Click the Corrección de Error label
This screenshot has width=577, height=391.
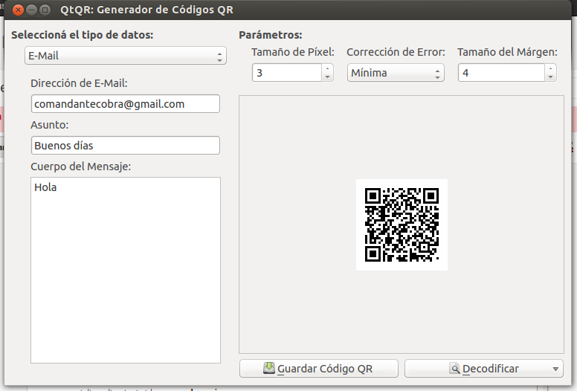click(396, 52)
